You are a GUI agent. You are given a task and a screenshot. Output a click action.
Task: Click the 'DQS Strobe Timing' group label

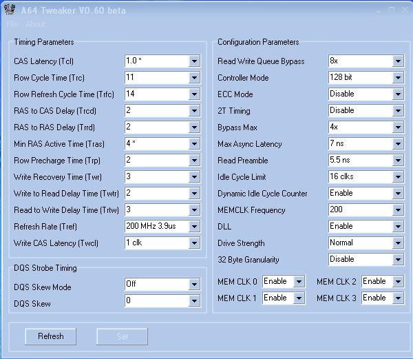tap(45, 268)
